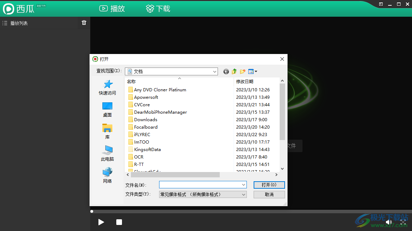This screenshot has width=412, height=231.
Task: Switch to the 下载 tab
Action: 158,9
